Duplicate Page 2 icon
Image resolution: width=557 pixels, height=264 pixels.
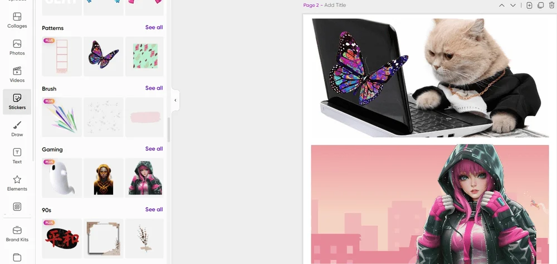pyautogui.click(x=541, y=6)
